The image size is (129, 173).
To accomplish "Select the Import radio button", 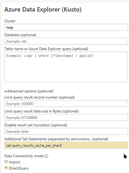I will (x=6, y=162).
